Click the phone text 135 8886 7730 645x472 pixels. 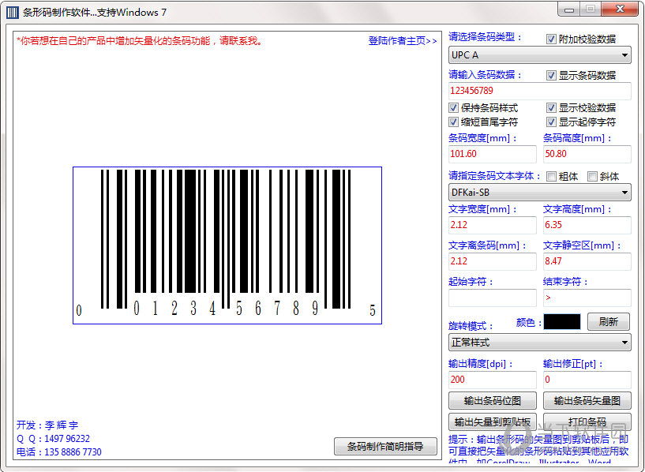[x=73, y=452]
